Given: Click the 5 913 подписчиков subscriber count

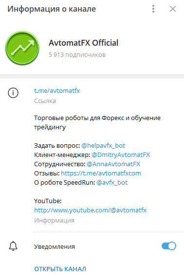Looking at the screenshot, I should (77, 55).
